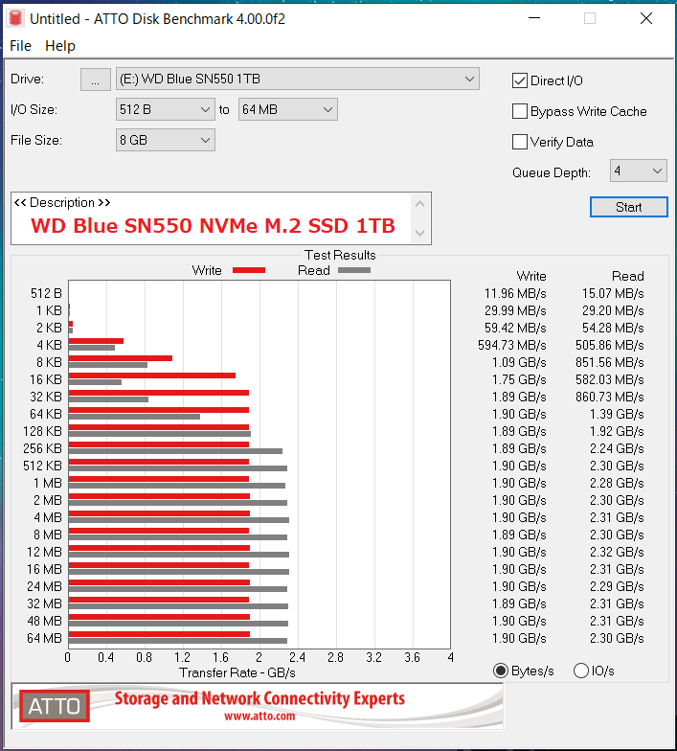The height and width of the screenshot is (751, 677).
Task: Enable the Verify Data checkbox
Action: 519,142
